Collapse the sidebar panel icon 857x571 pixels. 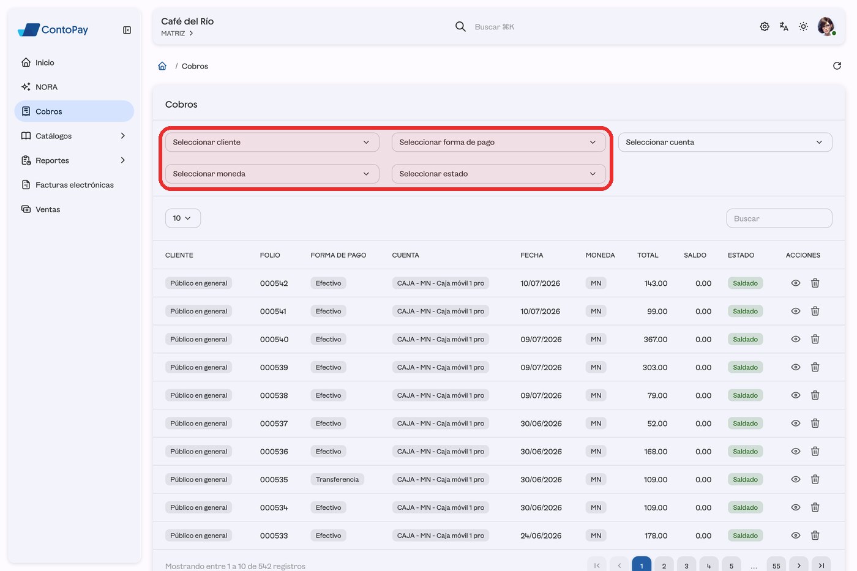click(x=127, y=30)
